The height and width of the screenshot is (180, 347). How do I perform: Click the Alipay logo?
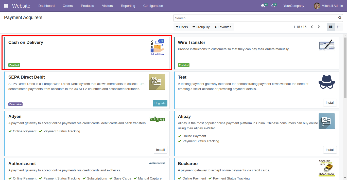(327, 121)
